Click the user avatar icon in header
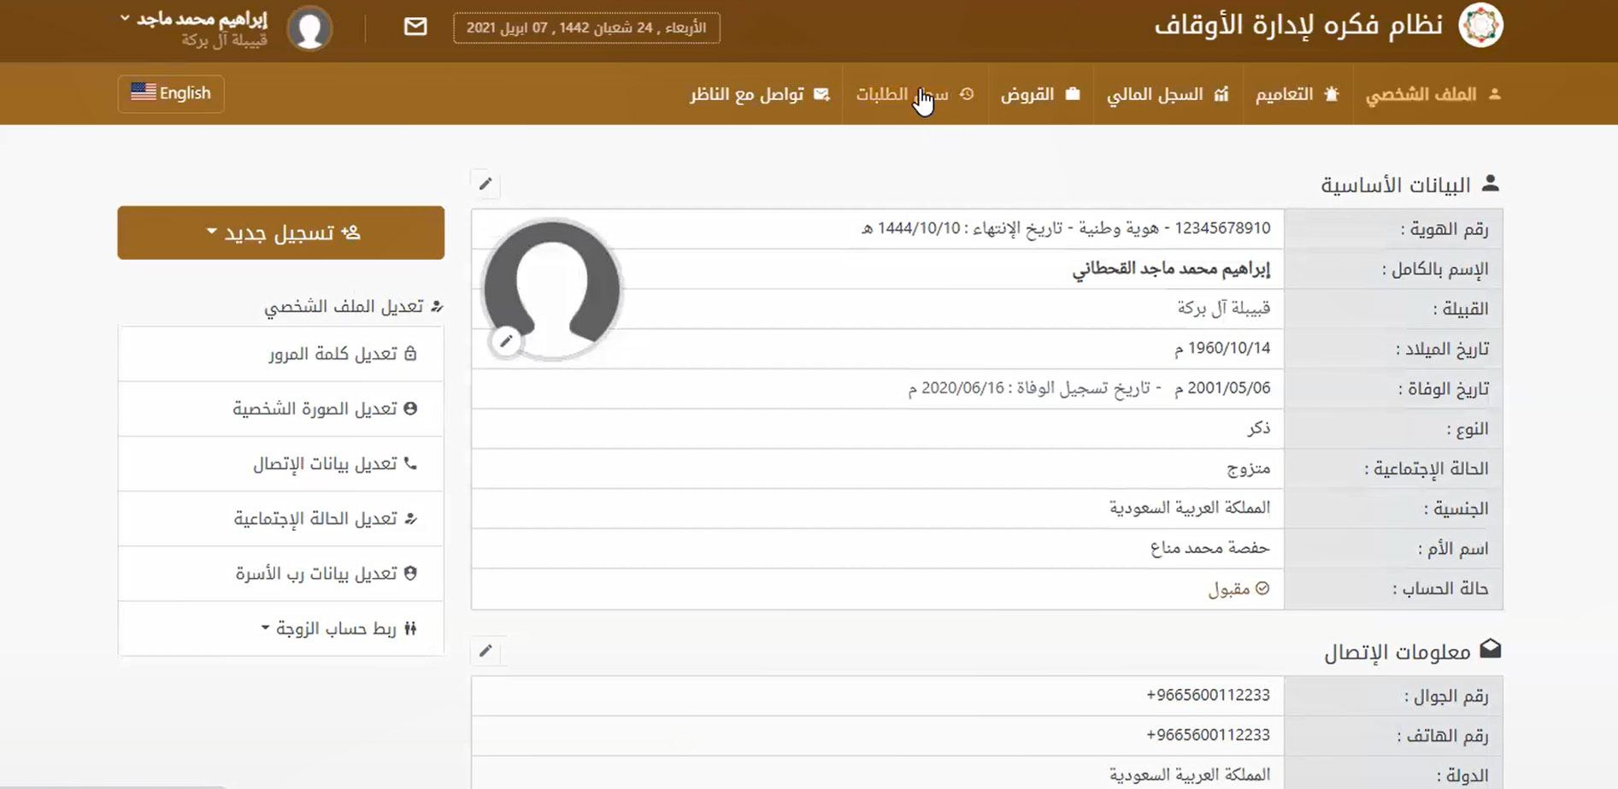Image resolution: width=1618 pixels, height=789 pixels. 309,28
